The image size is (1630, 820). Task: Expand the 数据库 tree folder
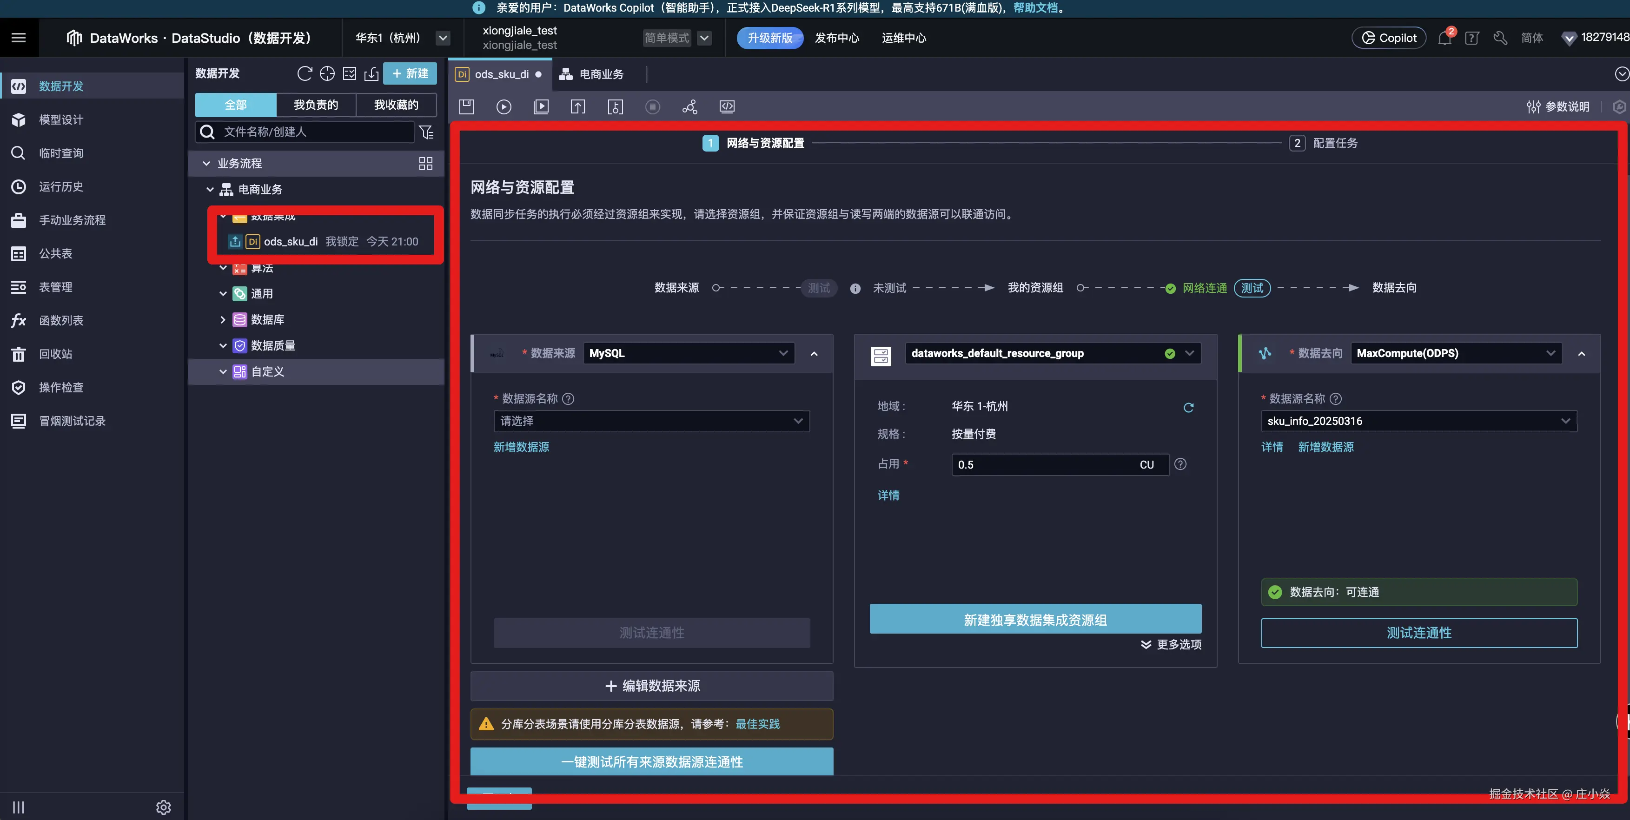223,319
